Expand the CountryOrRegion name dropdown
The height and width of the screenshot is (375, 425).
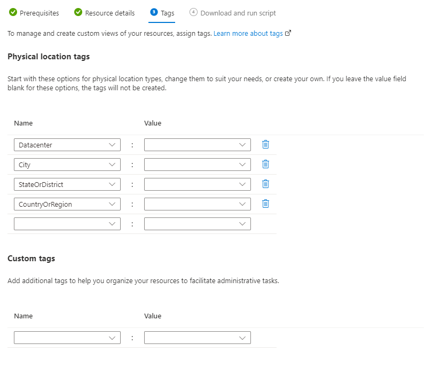pos(112,204)
